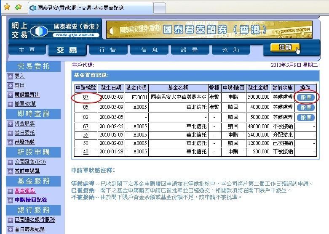Open application number 55 link
The height and width of the screenshot is (234, 329).
point(86,135)
